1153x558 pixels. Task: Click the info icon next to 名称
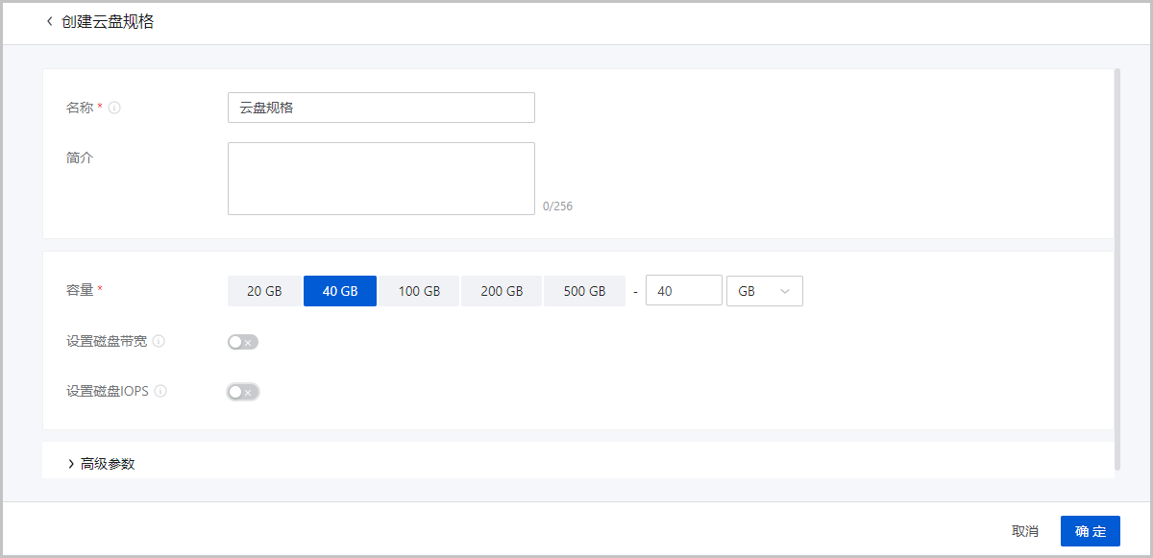[114, 109]
